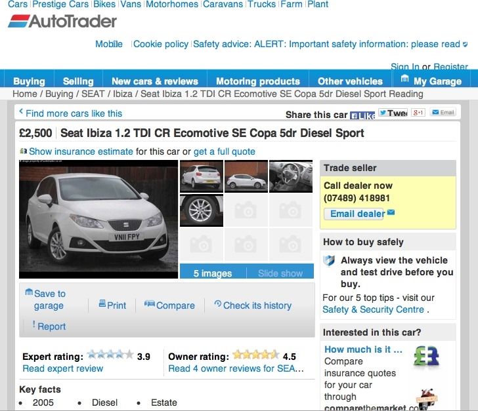The image size is (478, 411).
Task: Go to the Farm section
Action: click(x=292, y=5)
